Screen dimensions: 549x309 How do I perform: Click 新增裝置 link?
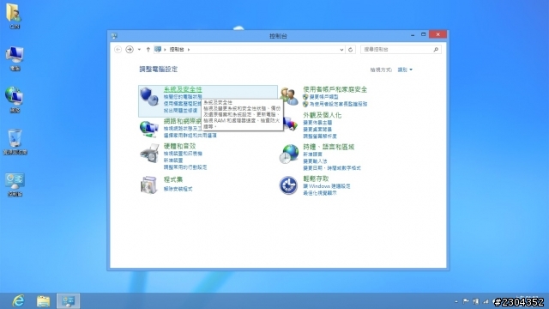click(173, 161)
